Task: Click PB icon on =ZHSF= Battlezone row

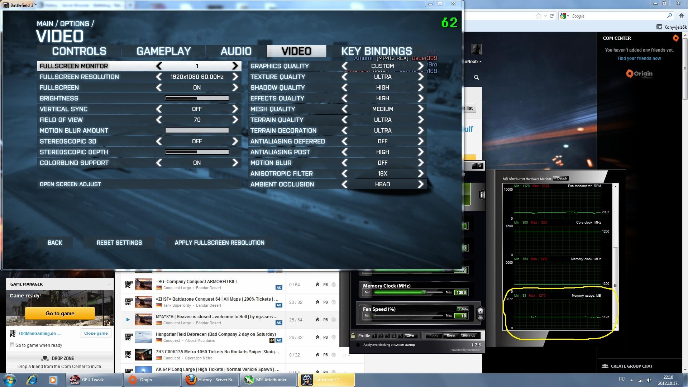Action: [325, 302]
